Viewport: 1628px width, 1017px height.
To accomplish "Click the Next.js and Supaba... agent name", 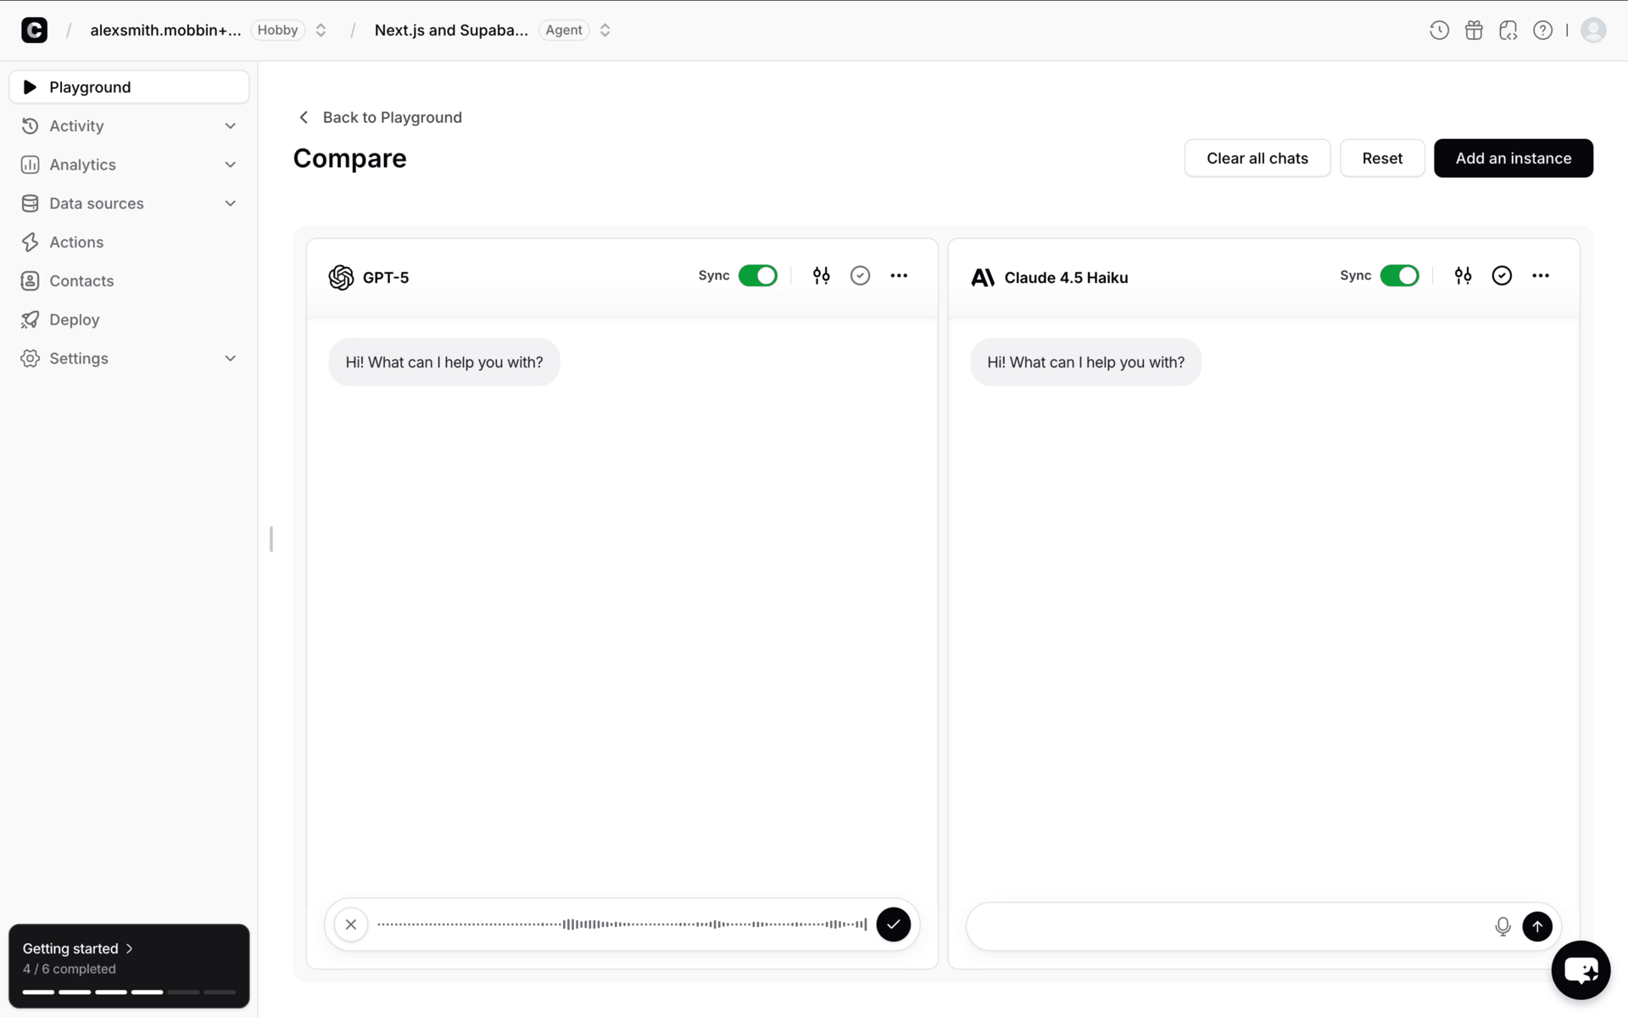I will pyautogui.click(x=451, y=31).
